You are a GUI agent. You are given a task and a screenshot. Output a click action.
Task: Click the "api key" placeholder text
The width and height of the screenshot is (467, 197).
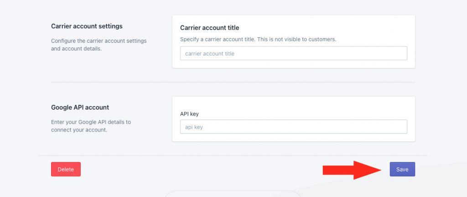(x=194, y=127)
